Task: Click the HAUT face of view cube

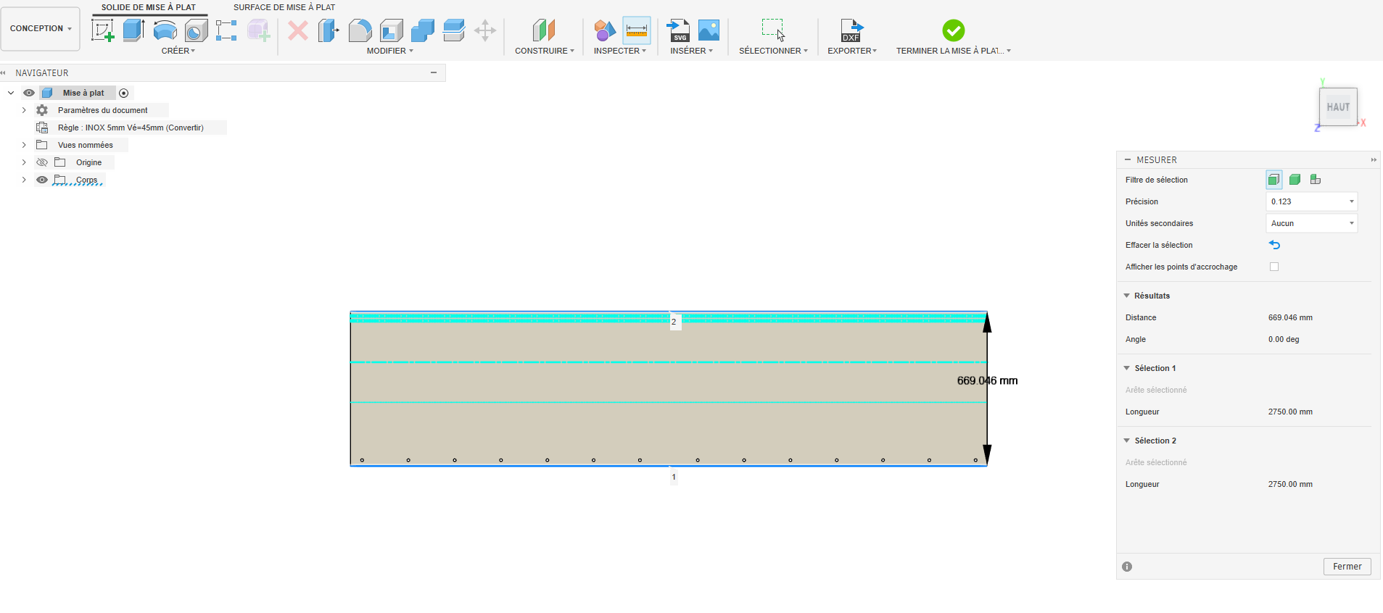Action: pyautogui.click(x=1338, y=107)
